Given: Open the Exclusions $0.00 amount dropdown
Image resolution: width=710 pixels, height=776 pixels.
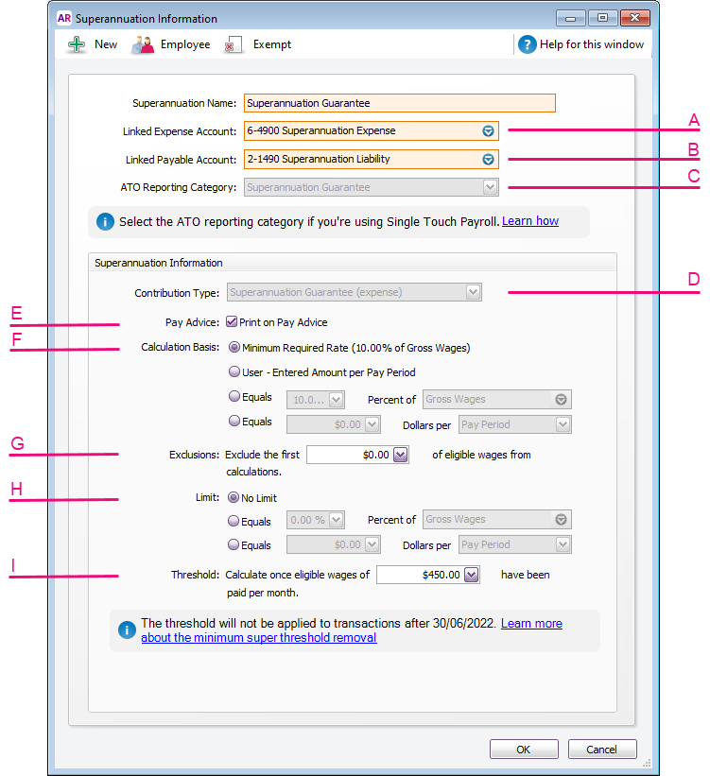Looking at the screenshot, I should tap(400, 455).
